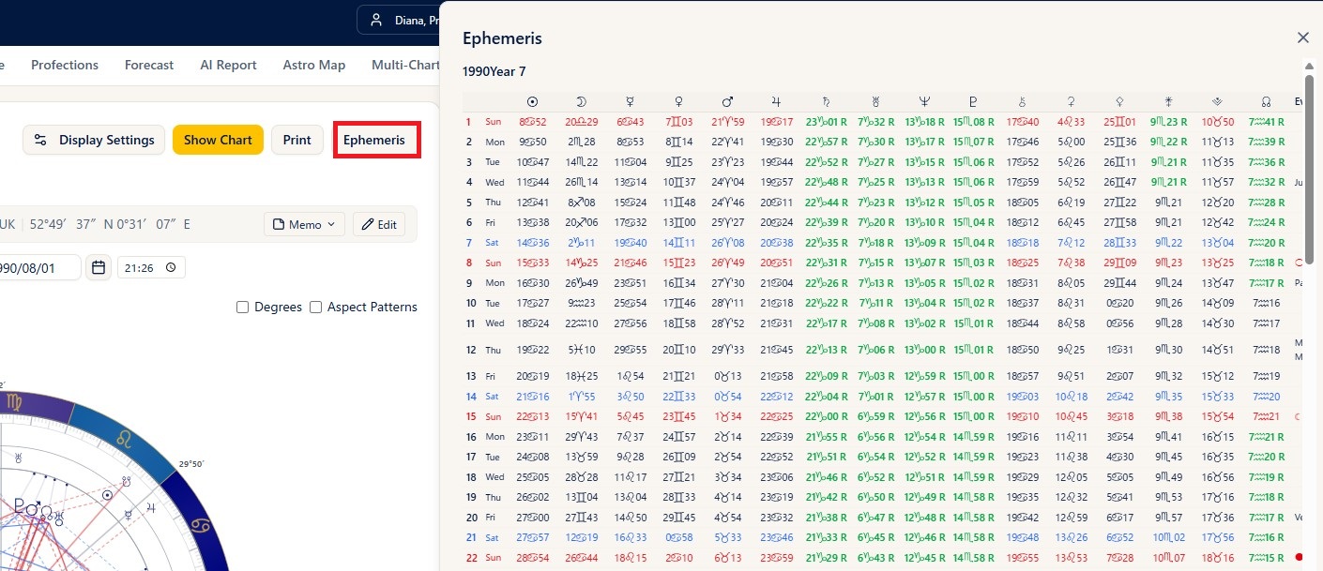Click the red dot event marker in row 22

[1299, 557]
